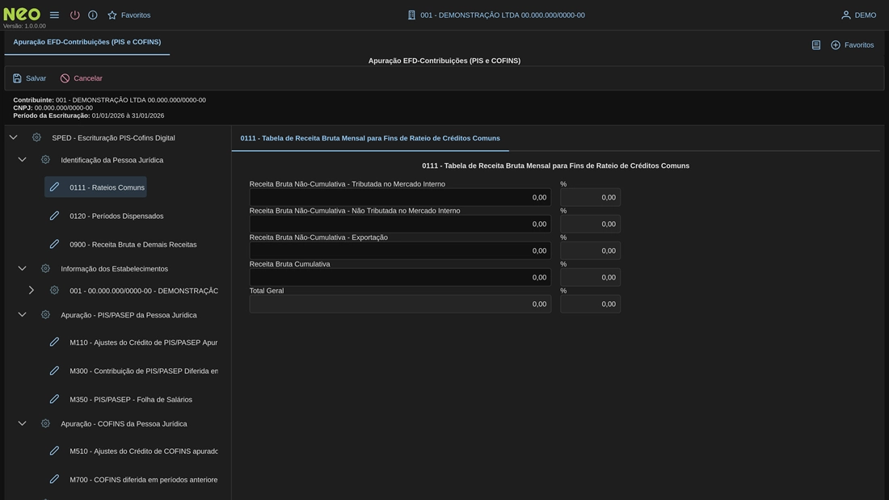Collapse Apuração COFINS da Pessoa Jurídica

click(22, 423)
